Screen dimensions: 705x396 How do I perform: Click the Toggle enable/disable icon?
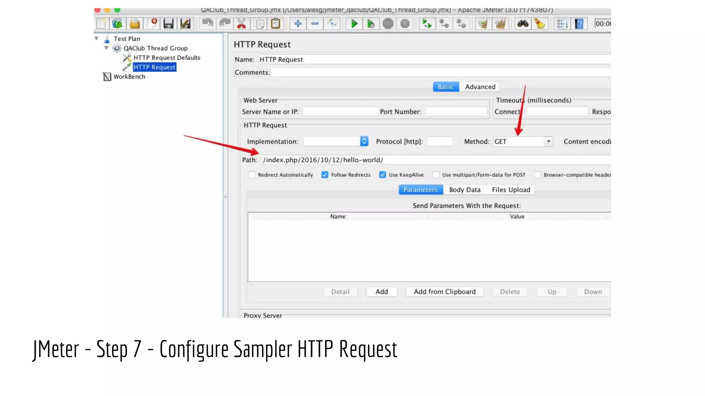point(332,24)
